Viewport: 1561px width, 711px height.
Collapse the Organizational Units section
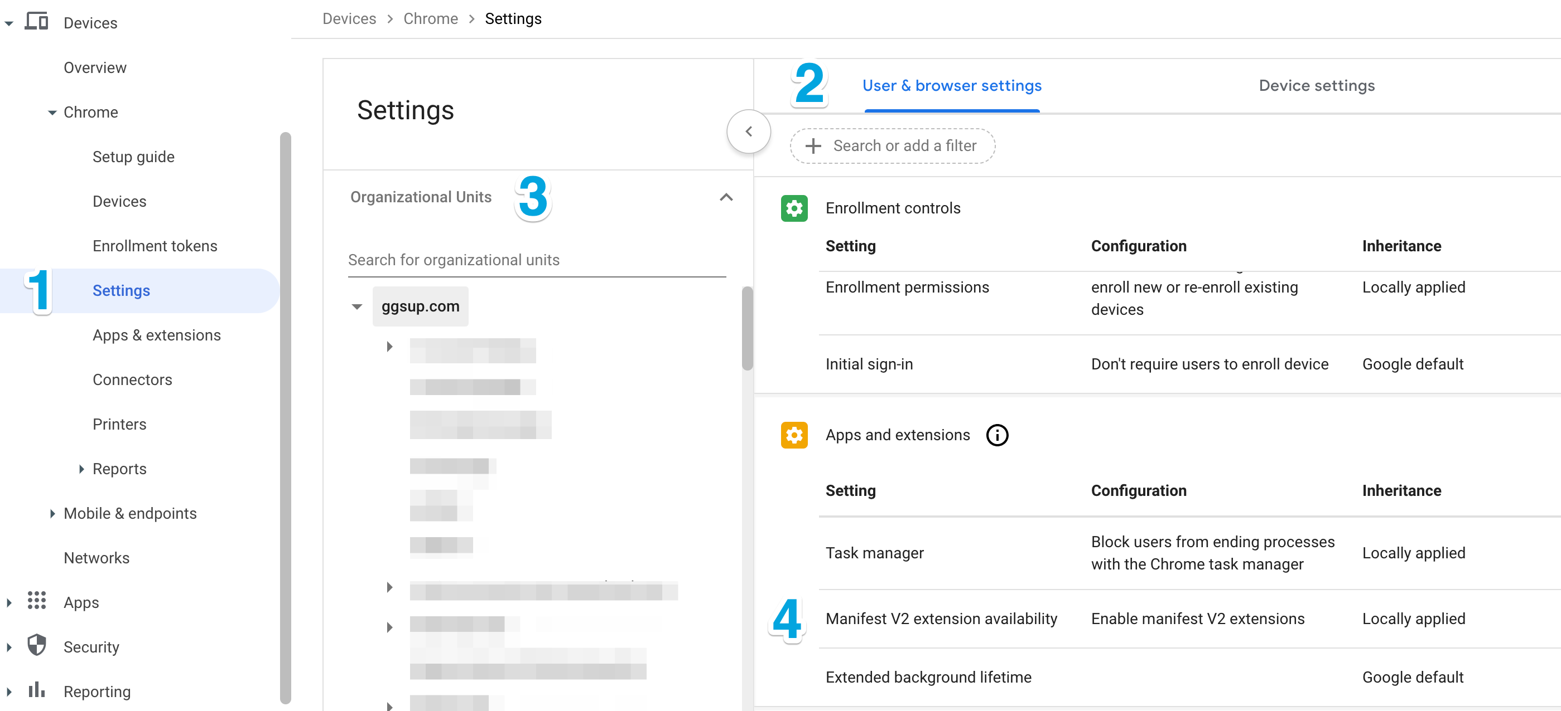click(x=725, y=197)
